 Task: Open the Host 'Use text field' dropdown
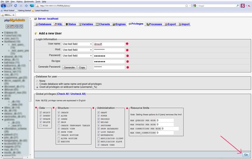(x=77, y=50)
